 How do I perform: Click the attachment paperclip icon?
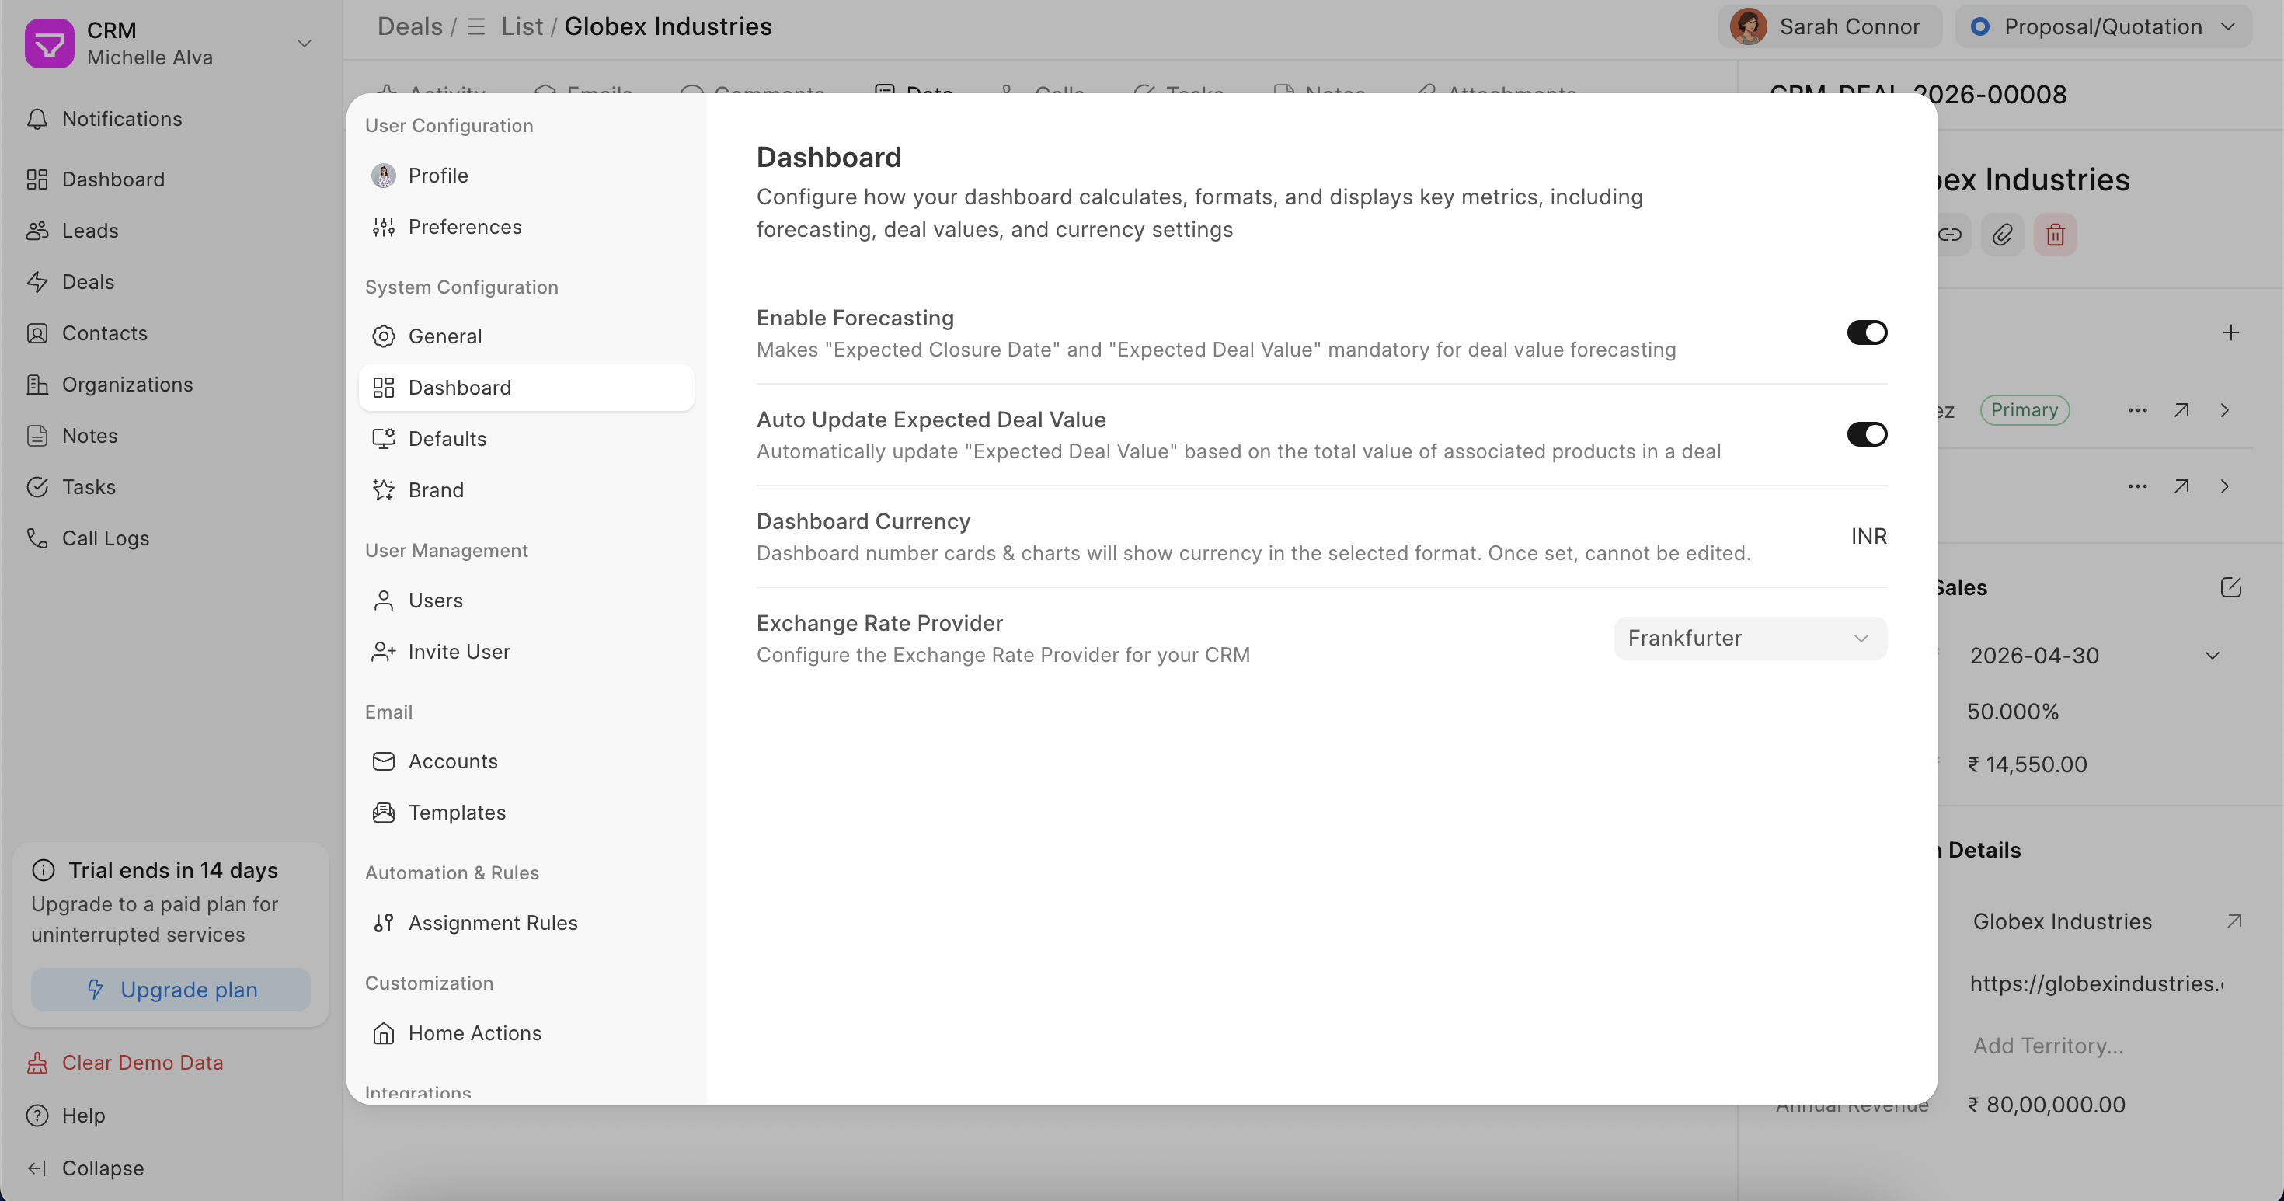[x=2002, y=235]
